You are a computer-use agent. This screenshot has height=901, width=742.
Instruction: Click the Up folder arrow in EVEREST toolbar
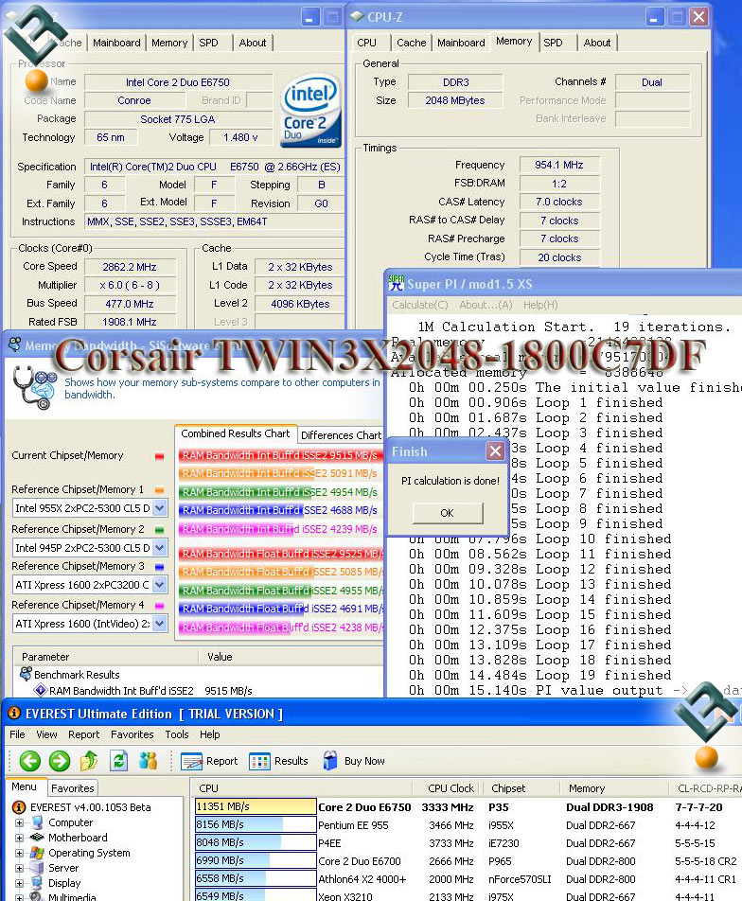coord(89,761)
